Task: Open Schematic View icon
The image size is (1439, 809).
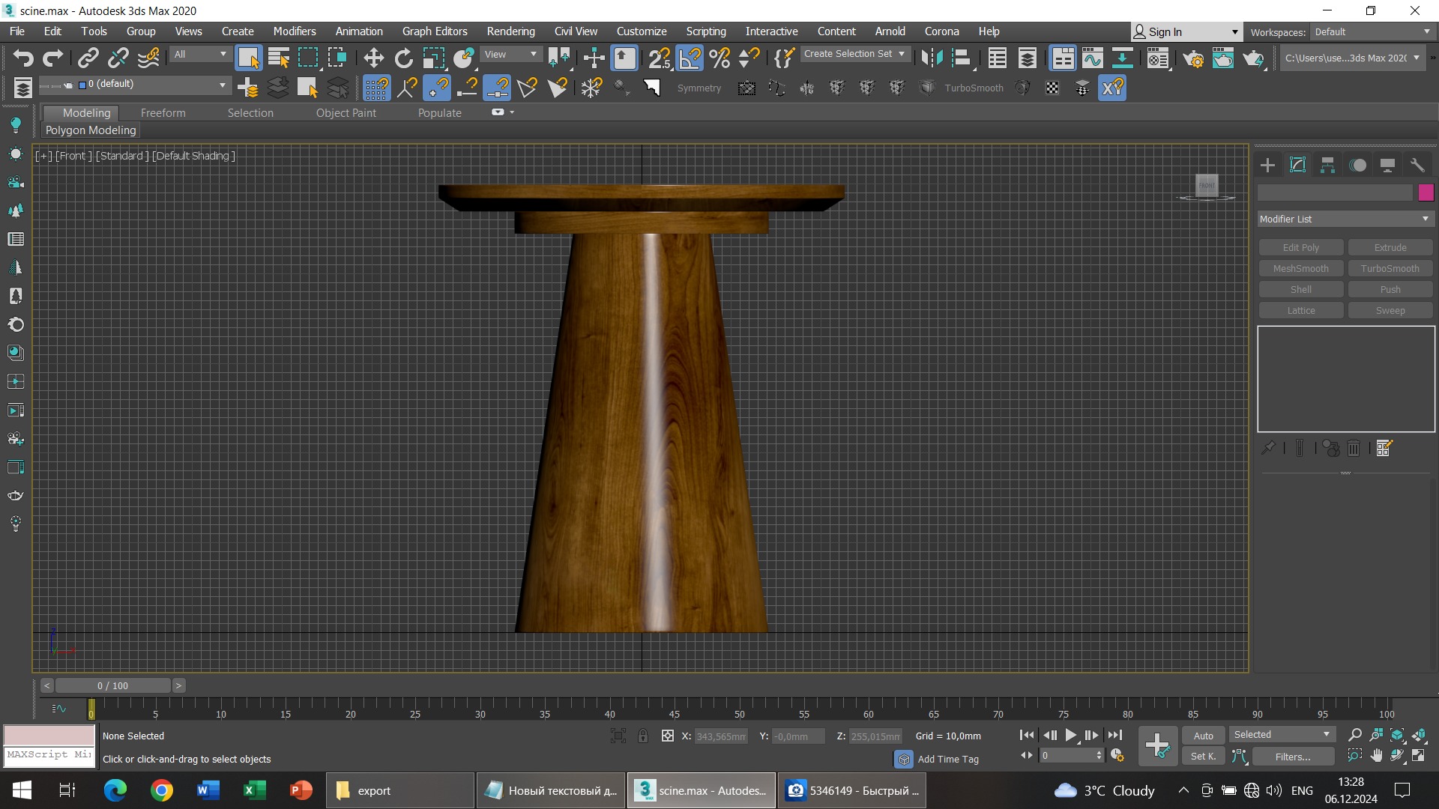Action: click(1122, 58)
